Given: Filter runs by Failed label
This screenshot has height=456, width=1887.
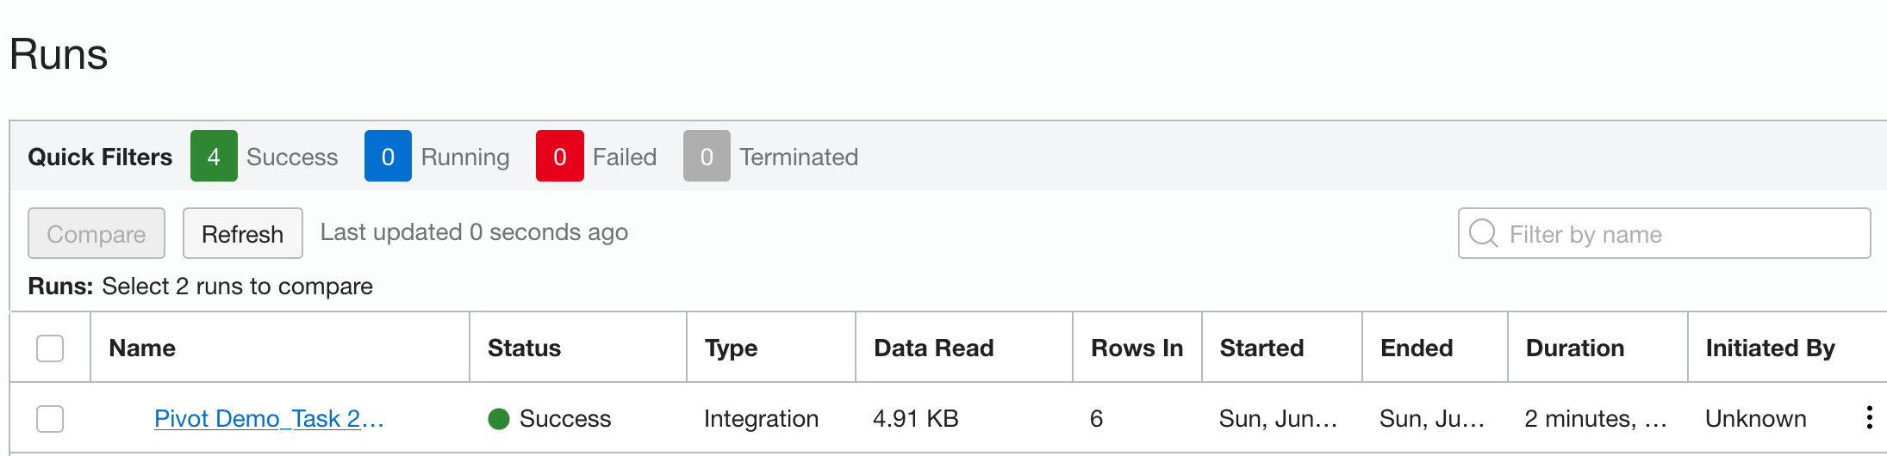Looking at the screenshot, I should point(625,157).
